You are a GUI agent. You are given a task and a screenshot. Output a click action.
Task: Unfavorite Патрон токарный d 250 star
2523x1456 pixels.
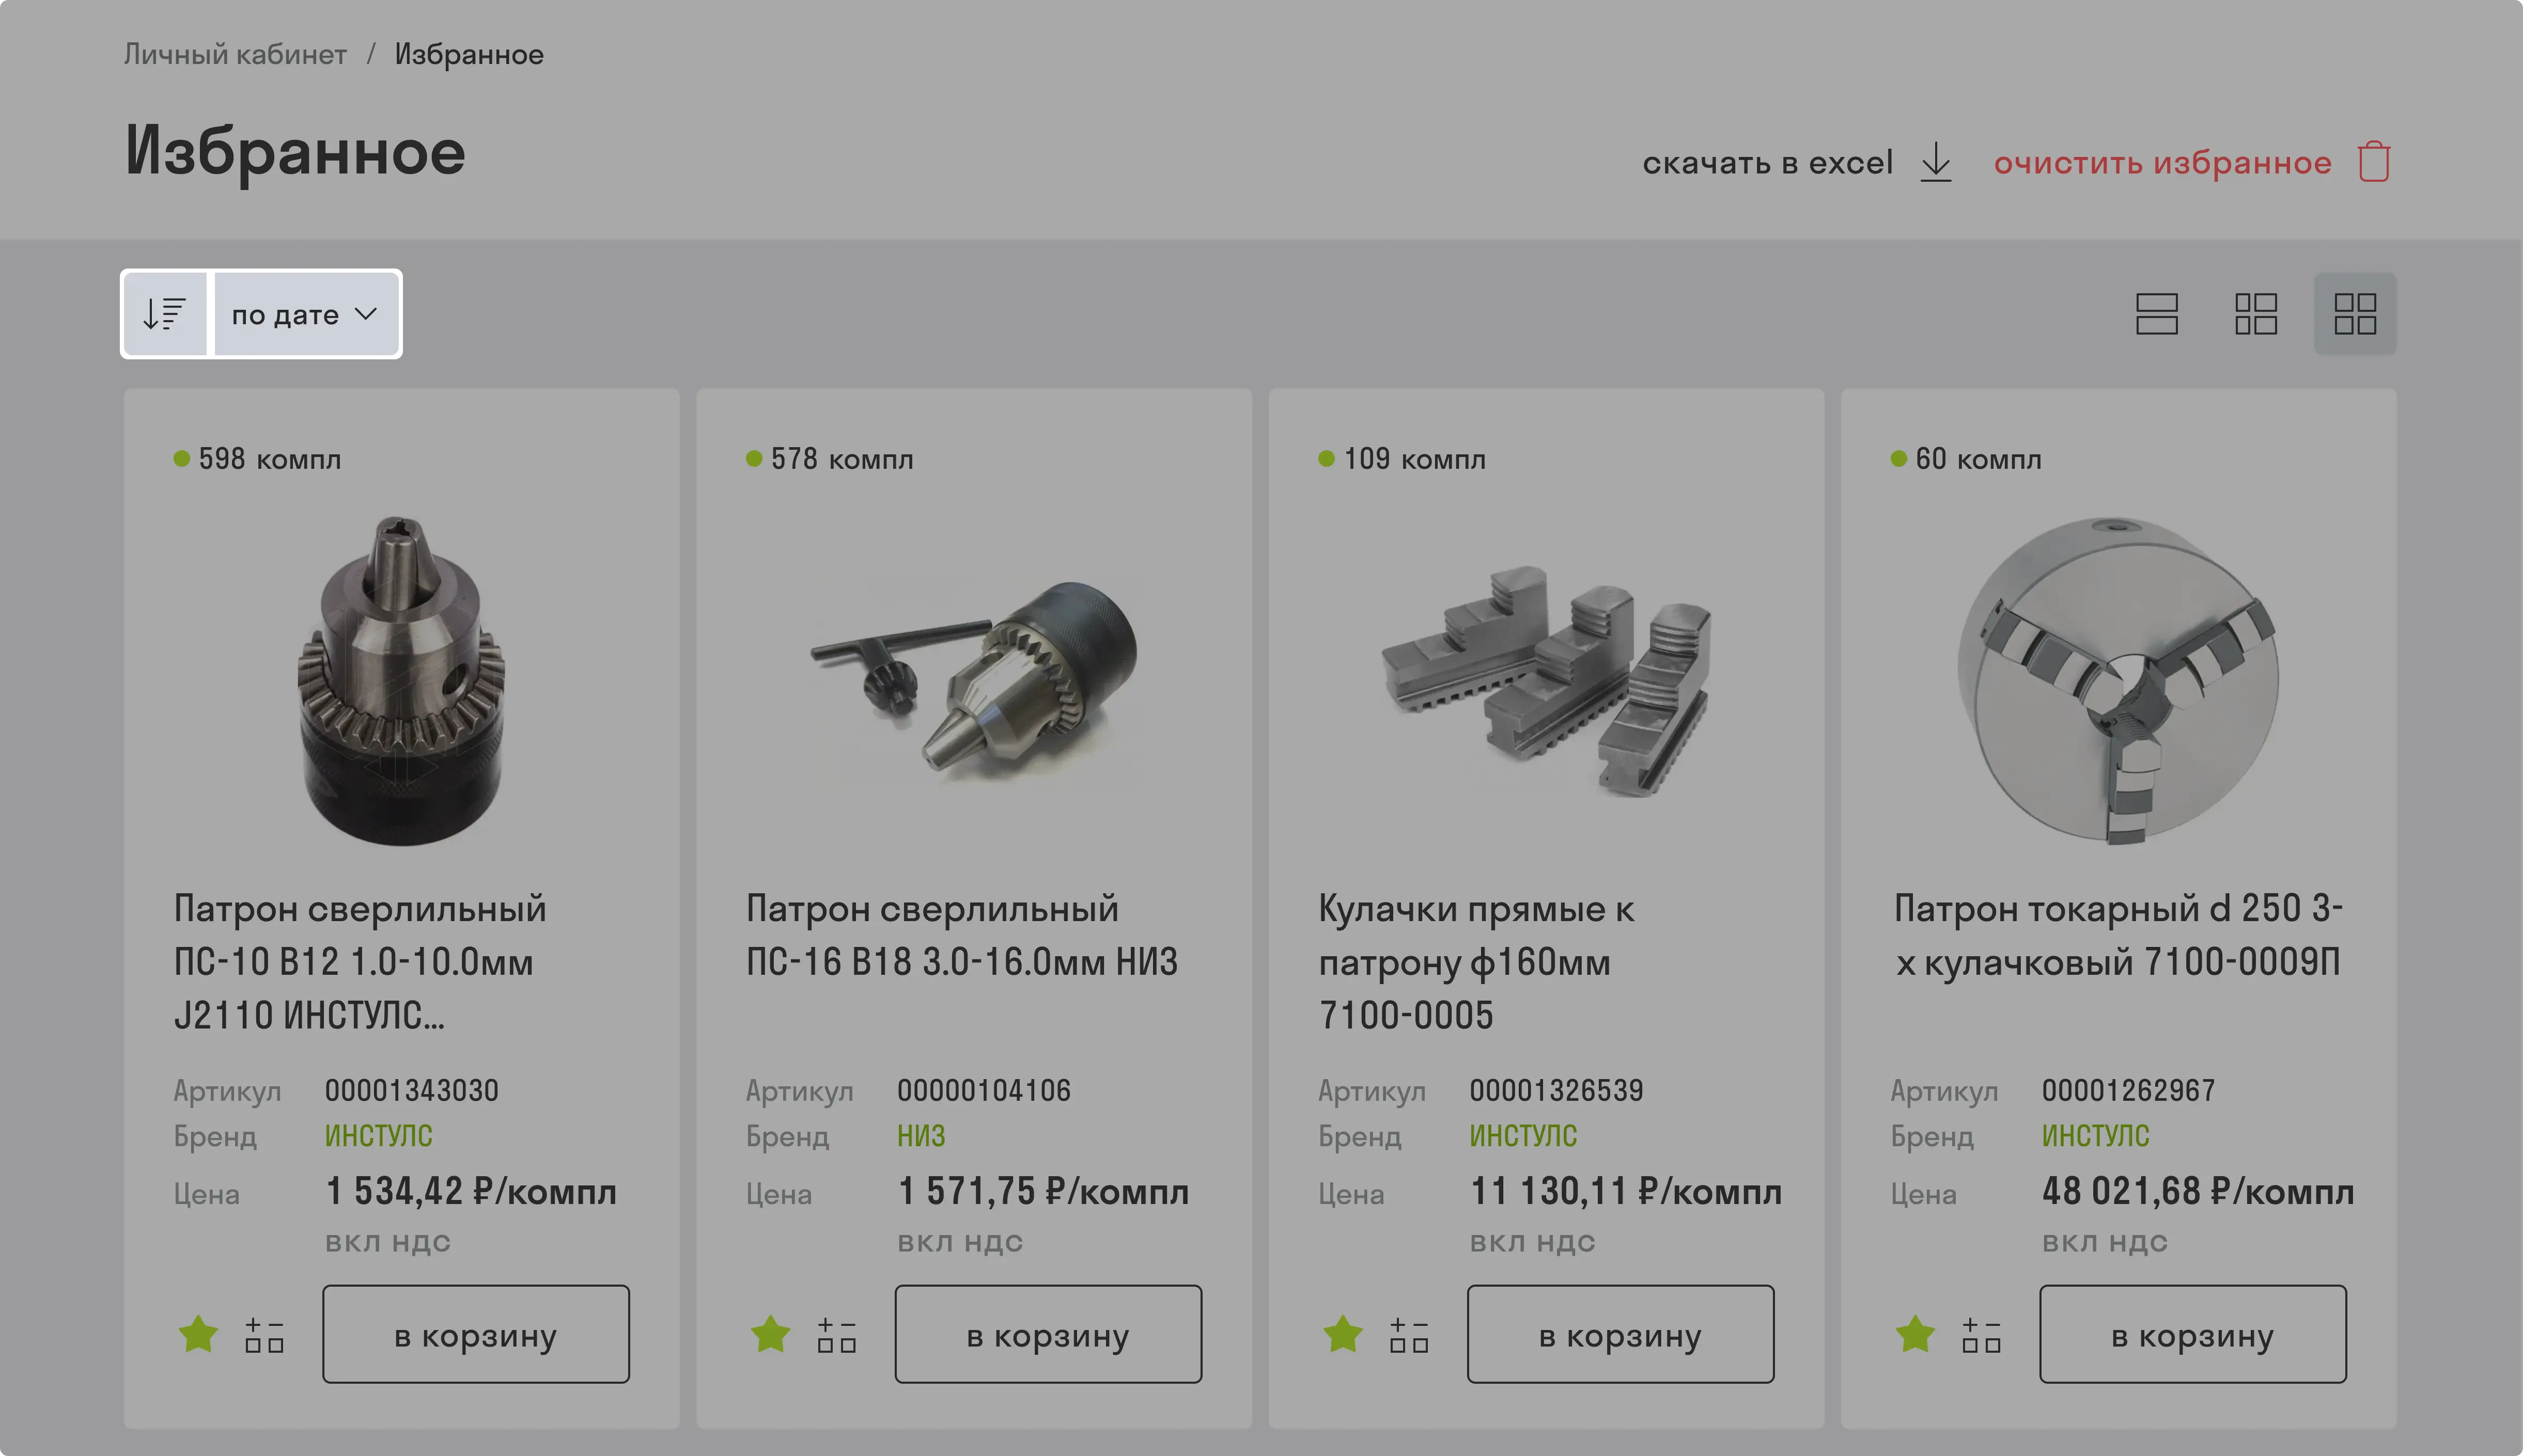pos(1915,1334)
